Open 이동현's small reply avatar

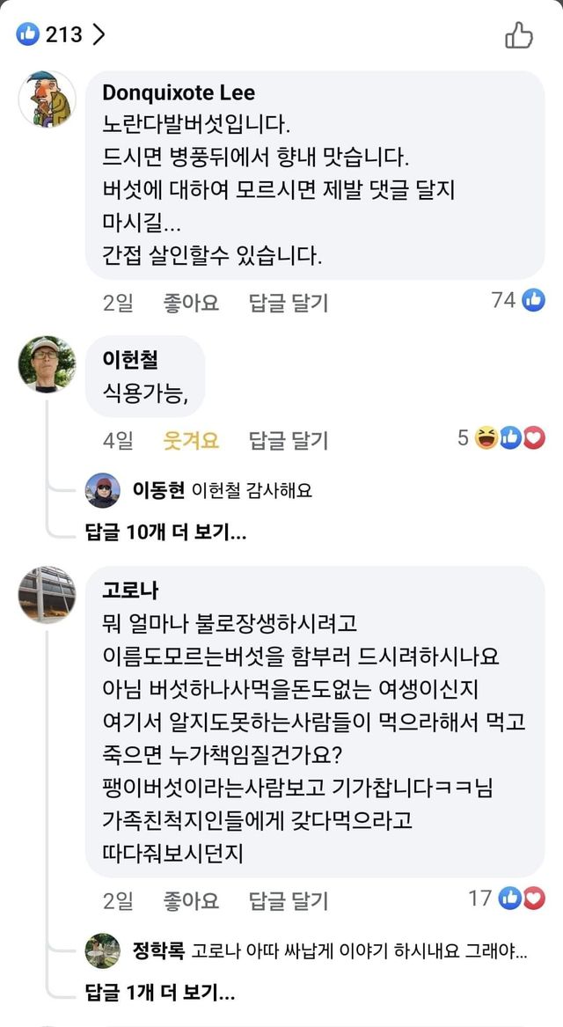tap(102, 491)
